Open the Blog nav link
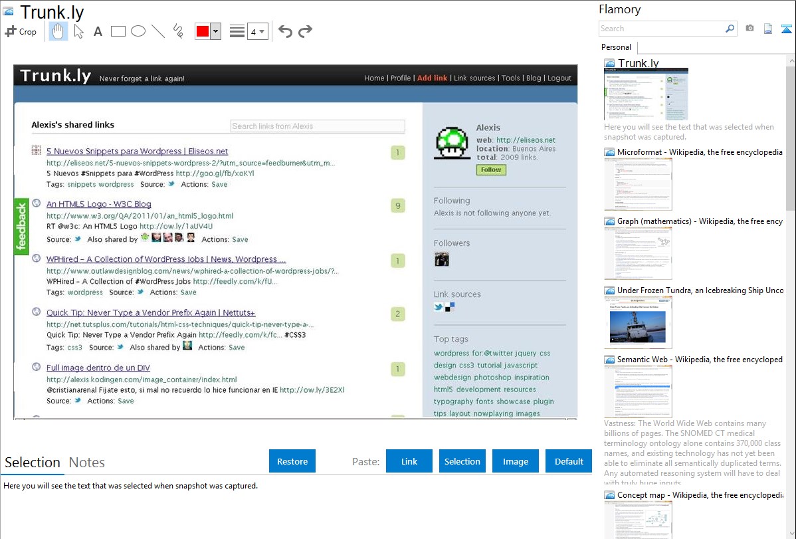796x539 pixels. pyautogui.click(x=534, y=78)
